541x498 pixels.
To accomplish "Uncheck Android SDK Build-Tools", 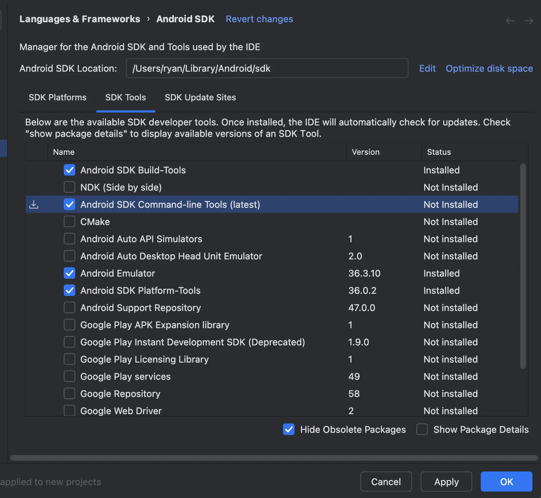I will coord(70,170).
